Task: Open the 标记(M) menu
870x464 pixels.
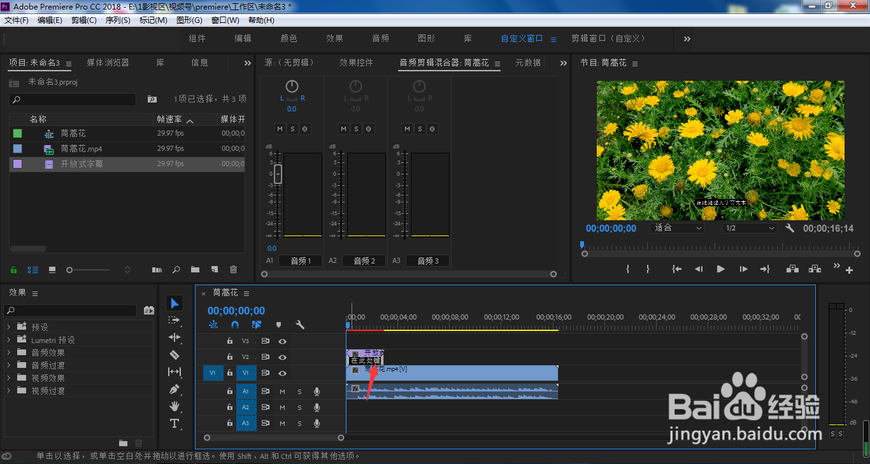Action: tap(153, 20)
